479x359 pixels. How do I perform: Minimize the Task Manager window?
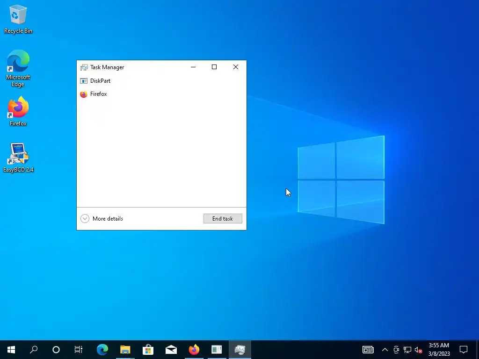(193, 67)
